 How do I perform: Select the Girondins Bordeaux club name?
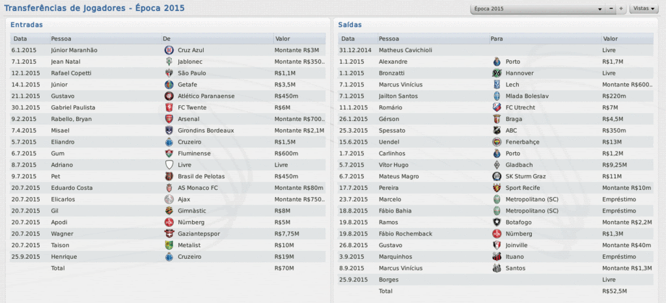206,131
